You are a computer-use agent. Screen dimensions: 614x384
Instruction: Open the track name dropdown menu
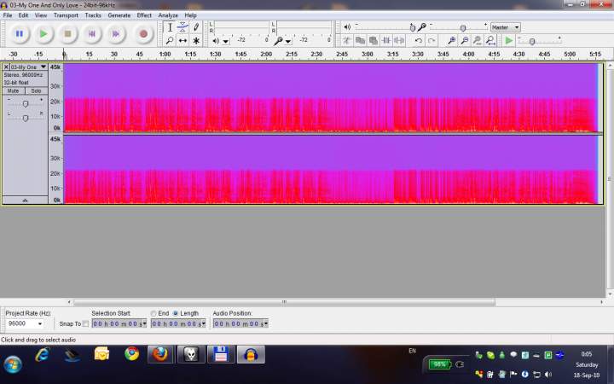coord(43,67)
